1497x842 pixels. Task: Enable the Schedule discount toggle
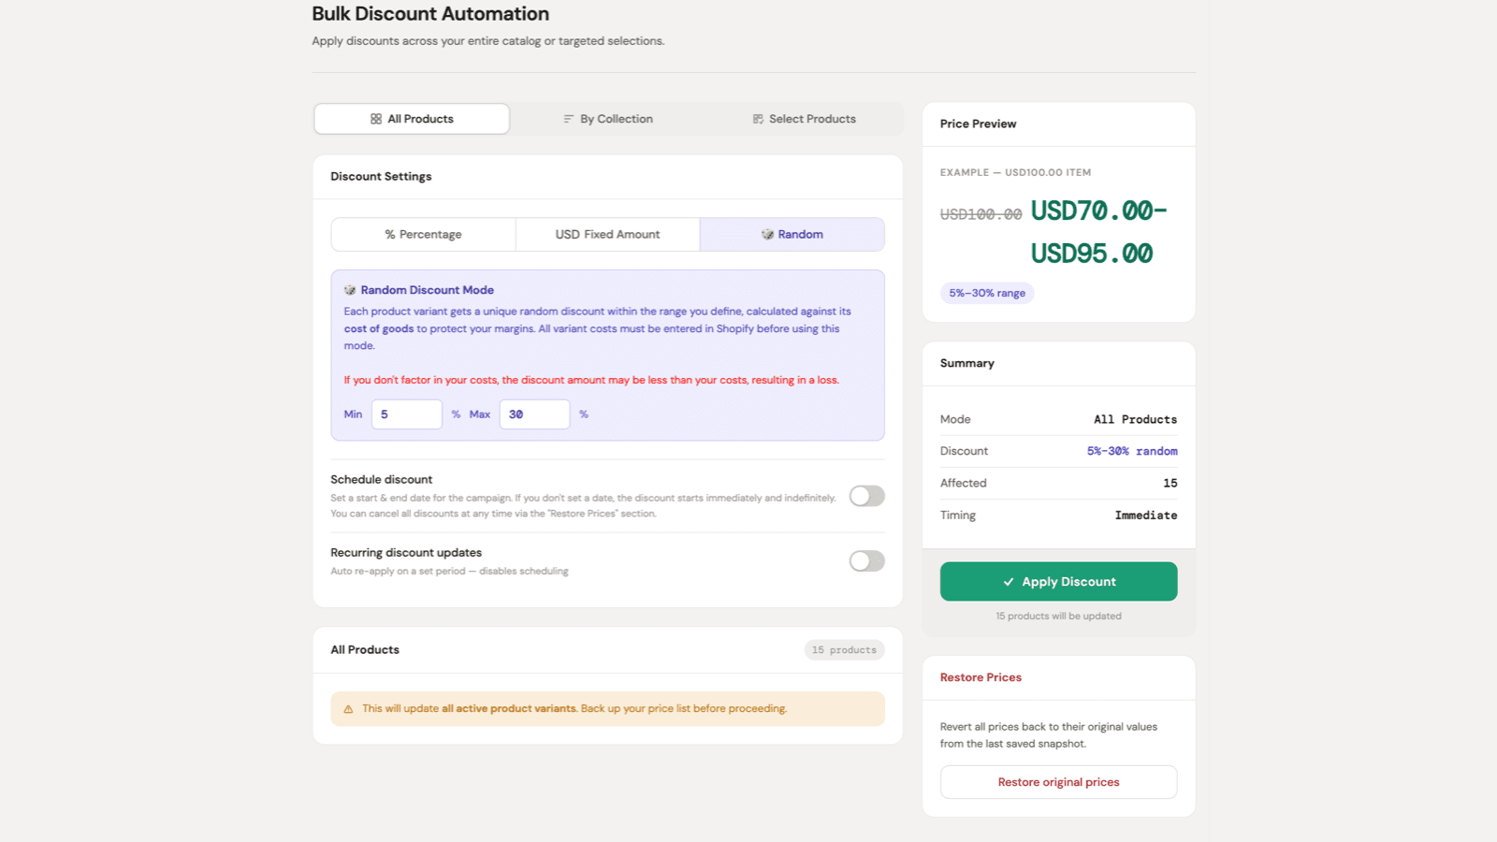click(866, 496)
